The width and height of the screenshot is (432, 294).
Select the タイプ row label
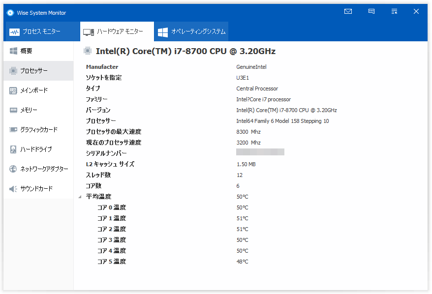pos(93,88)
